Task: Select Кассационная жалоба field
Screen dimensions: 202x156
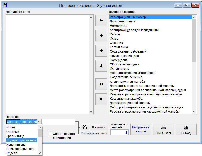Action: 151,99
